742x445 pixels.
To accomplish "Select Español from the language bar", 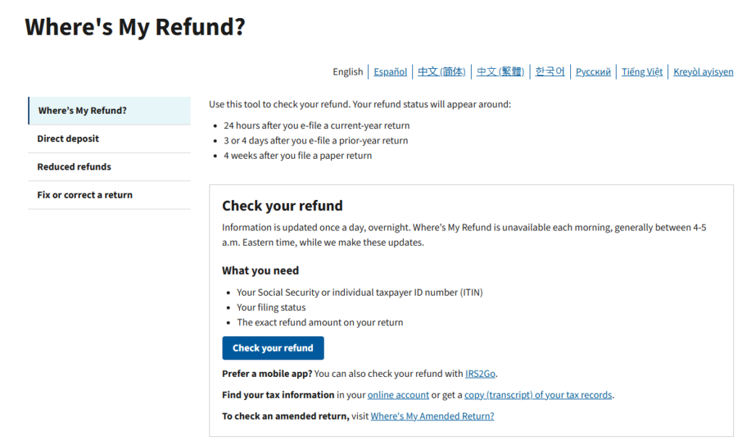I will coord(390,71).
